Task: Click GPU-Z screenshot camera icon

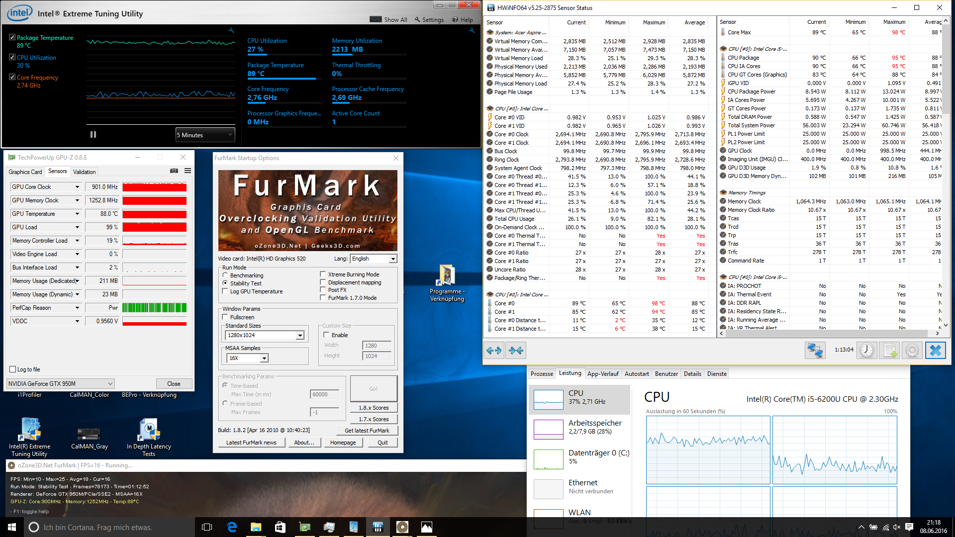Action: 174,171
